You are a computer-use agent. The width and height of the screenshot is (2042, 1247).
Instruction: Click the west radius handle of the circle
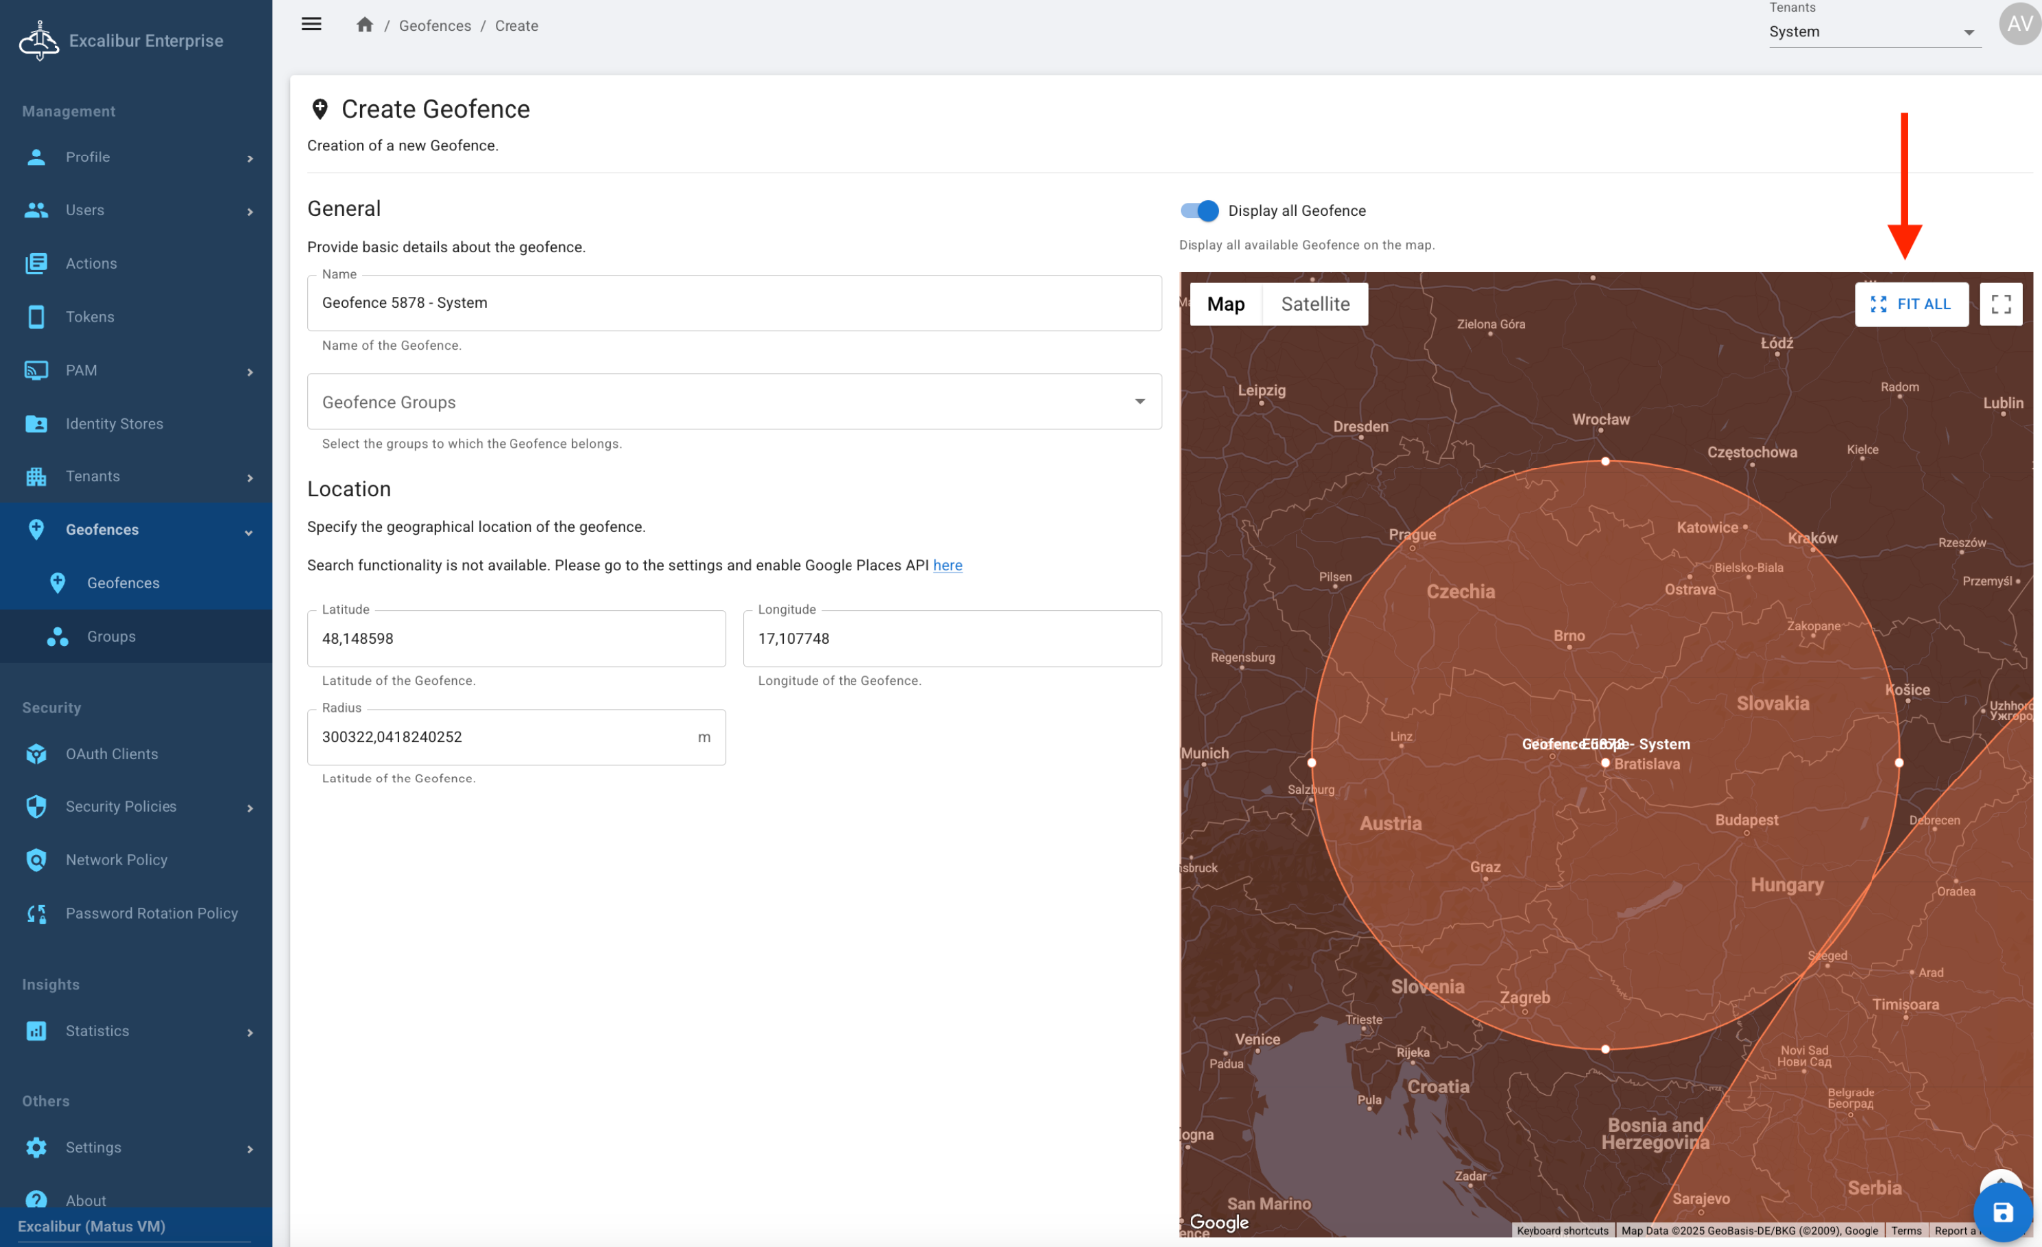[1311, 762]
